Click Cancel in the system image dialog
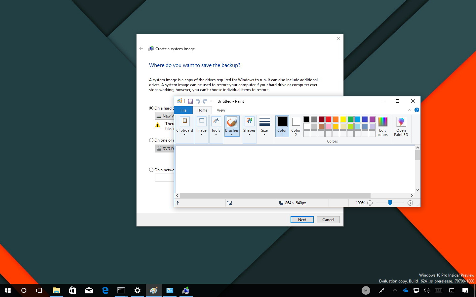Viewport: 476px width, 297px height. coord(328,219)
